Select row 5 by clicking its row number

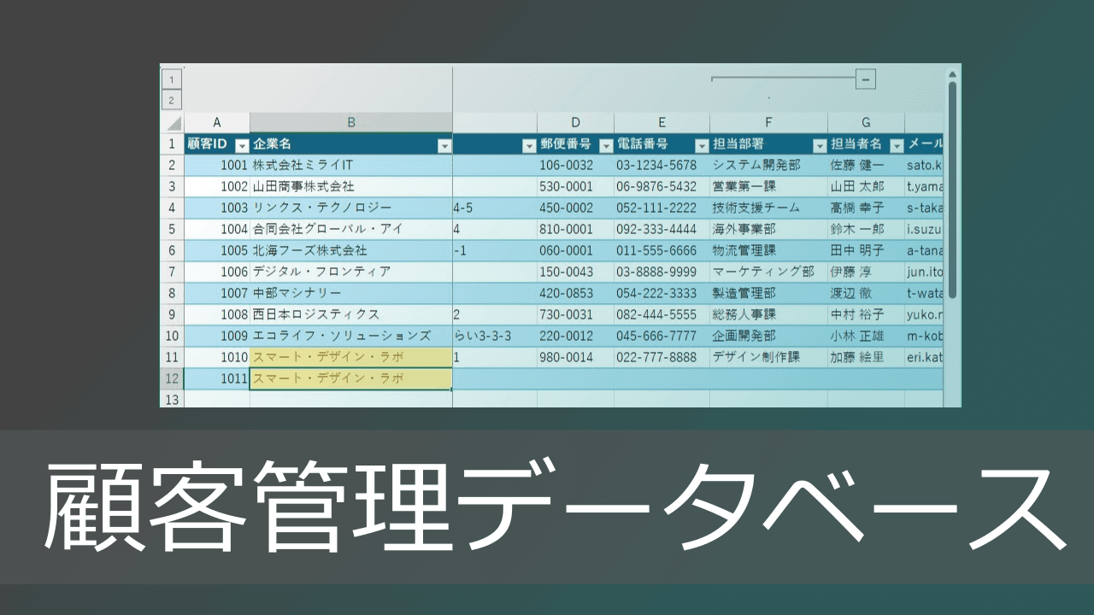171,229
